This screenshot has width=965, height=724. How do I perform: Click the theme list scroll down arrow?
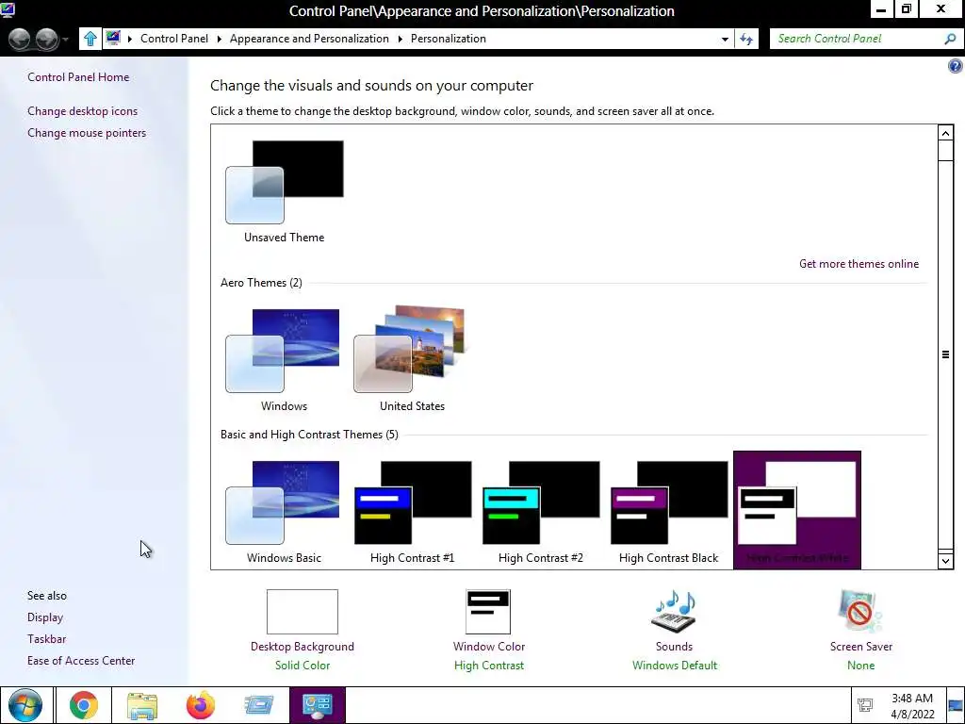(945, 560)
